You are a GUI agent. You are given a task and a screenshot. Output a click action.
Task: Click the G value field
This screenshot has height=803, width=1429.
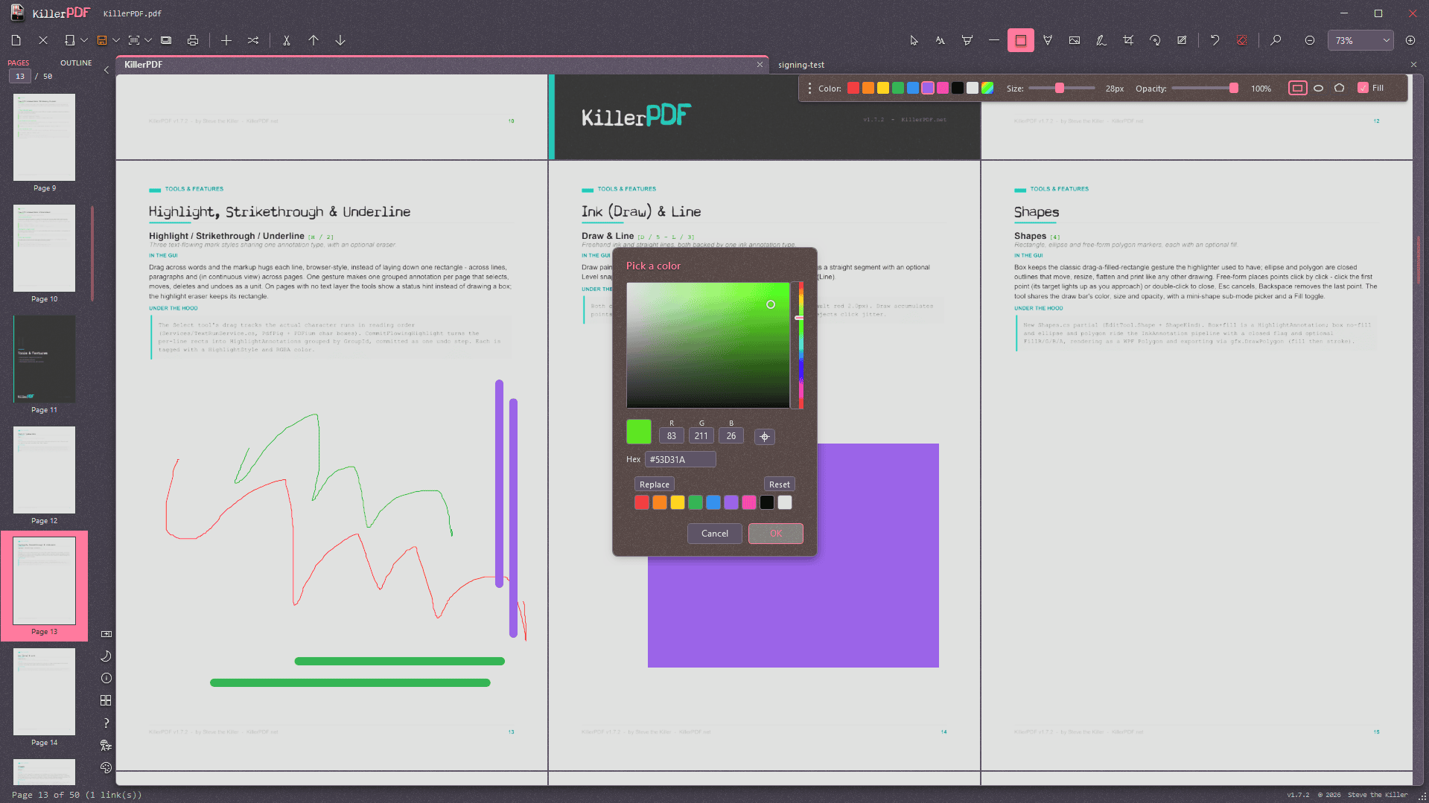[x=701, y=436]
